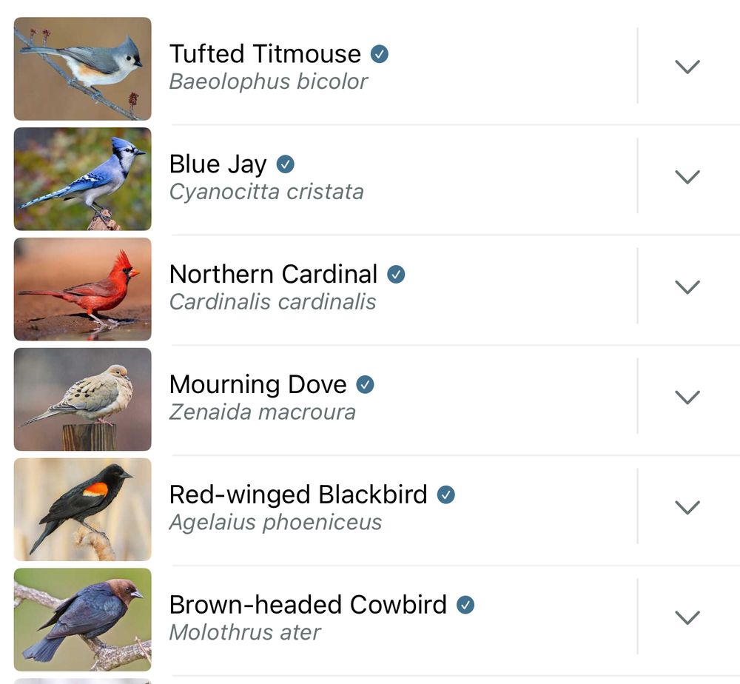Image resolution: width=740 pixels, height=684 pixels.
Task: Select the Brown-headed Cowbird name
Action: [308, 605]
